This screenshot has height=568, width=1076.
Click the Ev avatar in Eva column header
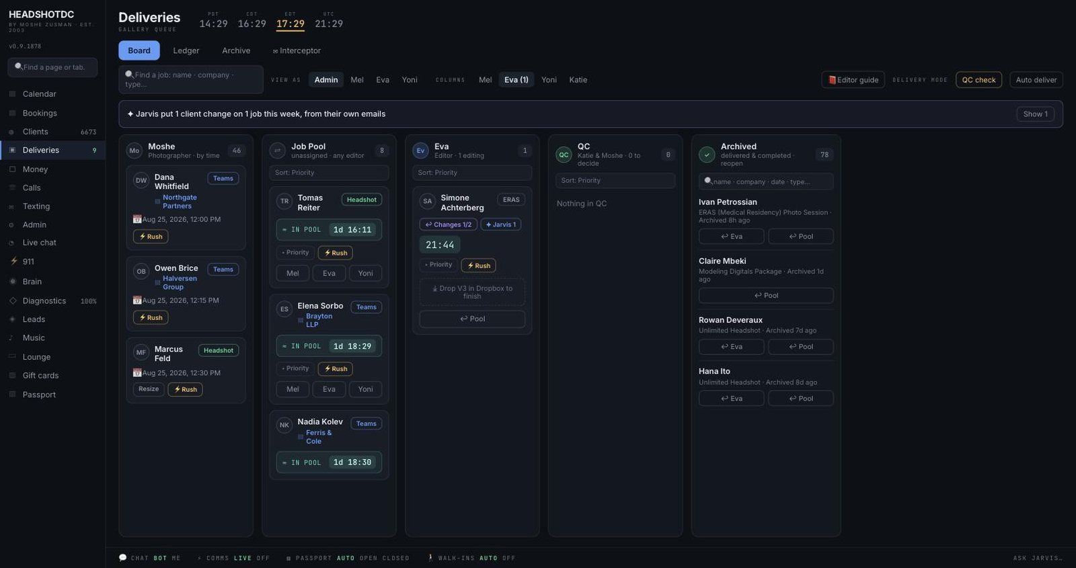point(421,151)
